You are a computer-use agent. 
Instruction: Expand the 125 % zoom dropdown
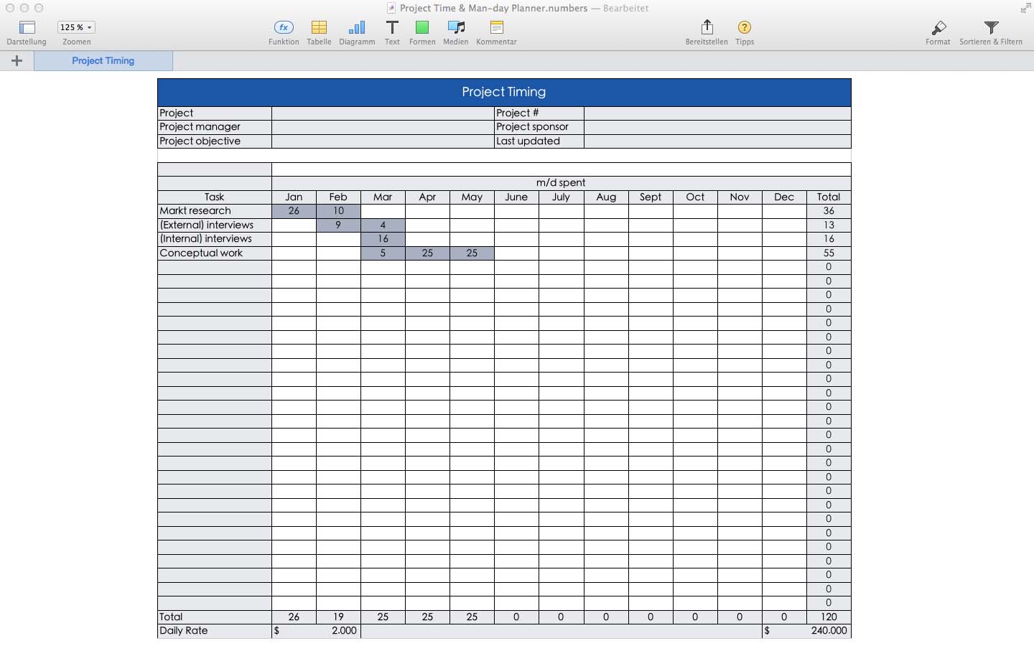(x=76, y=27)
